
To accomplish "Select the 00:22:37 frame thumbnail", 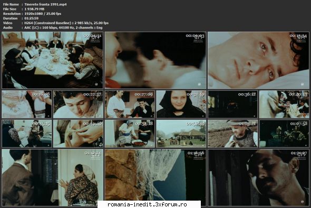I will [x=78, y=104].
